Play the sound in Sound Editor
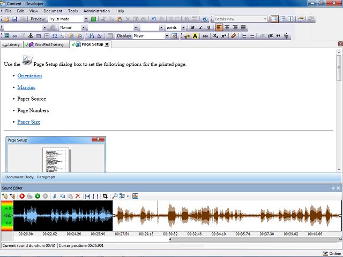The width and height of the screenshot is (343, 257). (38, 196)
